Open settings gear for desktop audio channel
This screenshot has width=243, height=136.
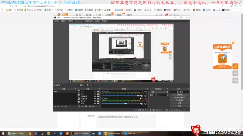coord(145,104)
